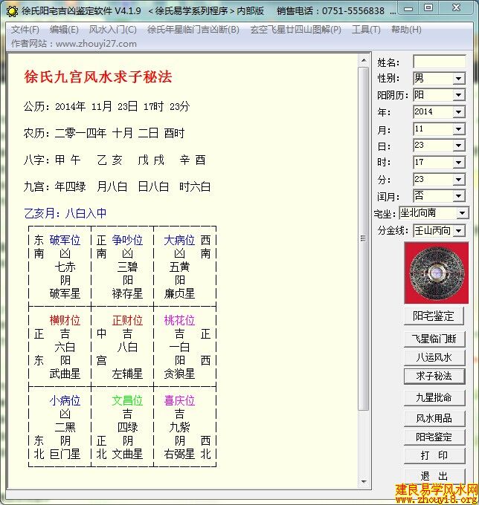This screenshot has height=505, width=479.
Task: Click the 作者网站 www.zhouyi27.com text
Action: [x=74, y=44]
